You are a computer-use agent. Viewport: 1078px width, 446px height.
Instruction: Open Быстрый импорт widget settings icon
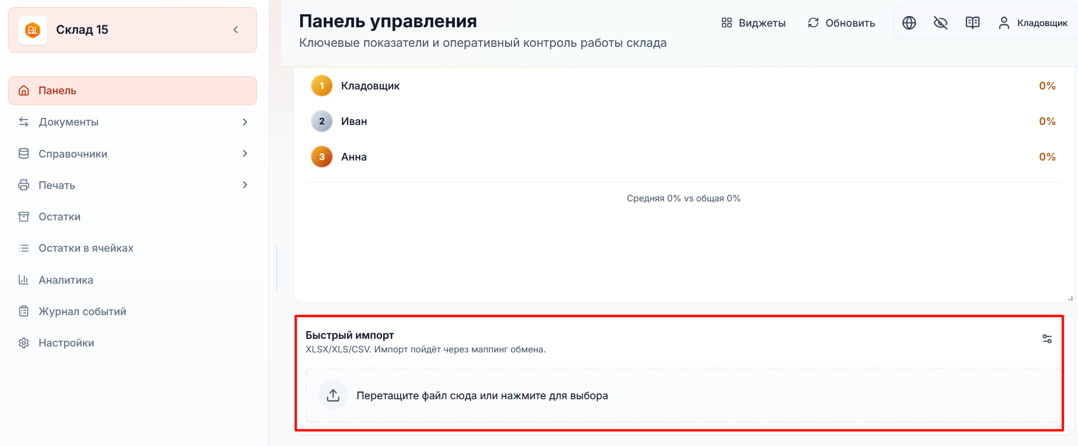1047,339
